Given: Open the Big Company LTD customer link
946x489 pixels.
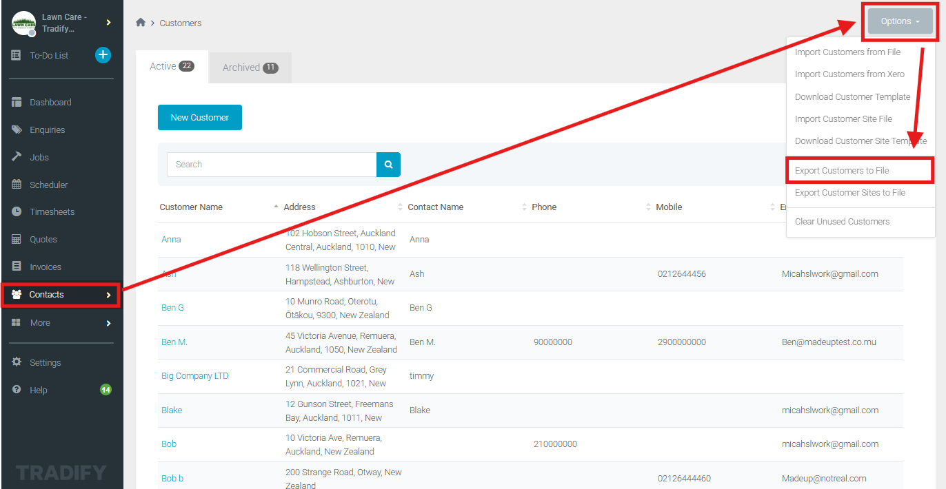Looking at the screenshot, I should (x=195, y=376).
